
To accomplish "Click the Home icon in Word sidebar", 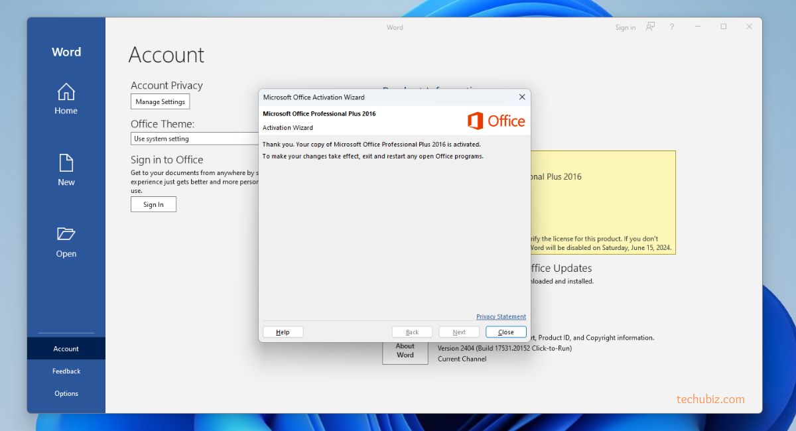I will [x=66, y=92].
